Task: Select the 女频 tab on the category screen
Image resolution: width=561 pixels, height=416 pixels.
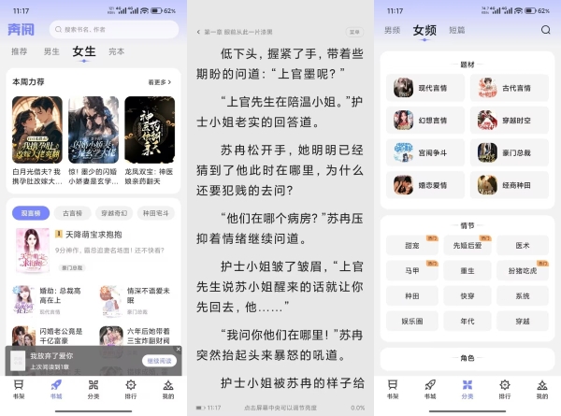Action: click(424, 30)
